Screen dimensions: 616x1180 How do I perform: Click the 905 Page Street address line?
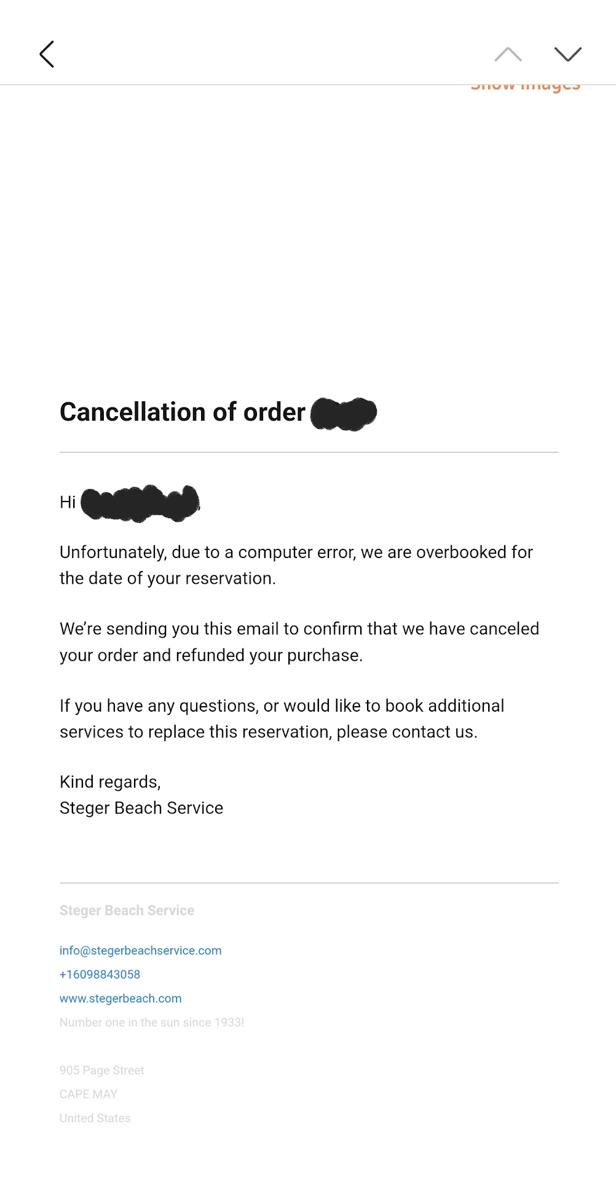pos(101,1070)
